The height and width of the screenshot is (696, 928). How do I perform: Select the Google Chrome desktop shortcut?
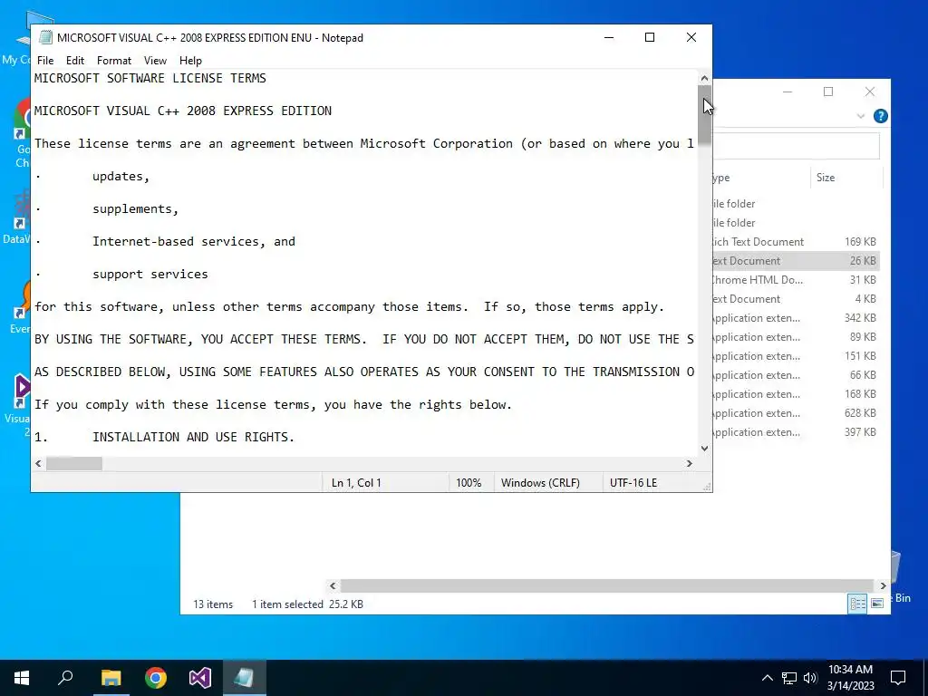tap(22, 133)
